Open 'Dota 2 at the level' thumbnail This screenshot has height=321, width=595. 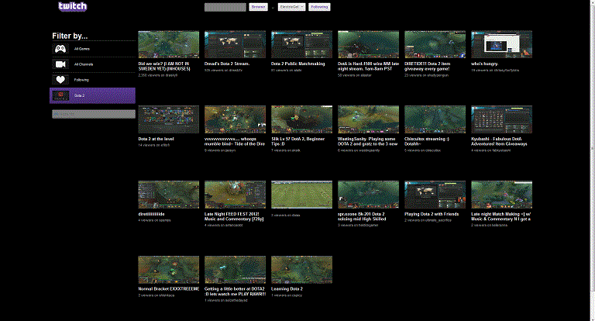[168, 119]
